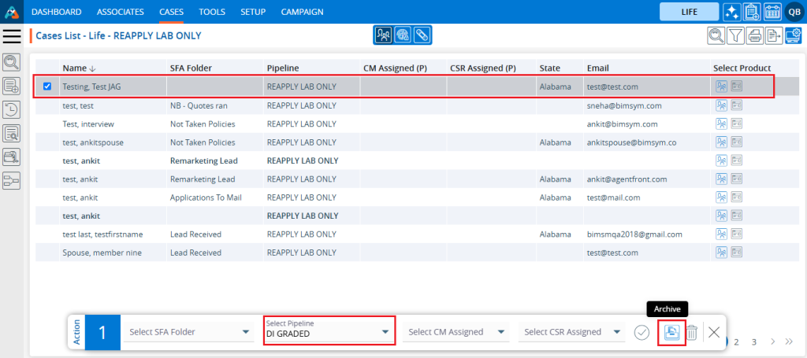The width and height of the screenshot is (807, 358).
Task: Sort by the Name column header
Action: [x=75, y=68]
